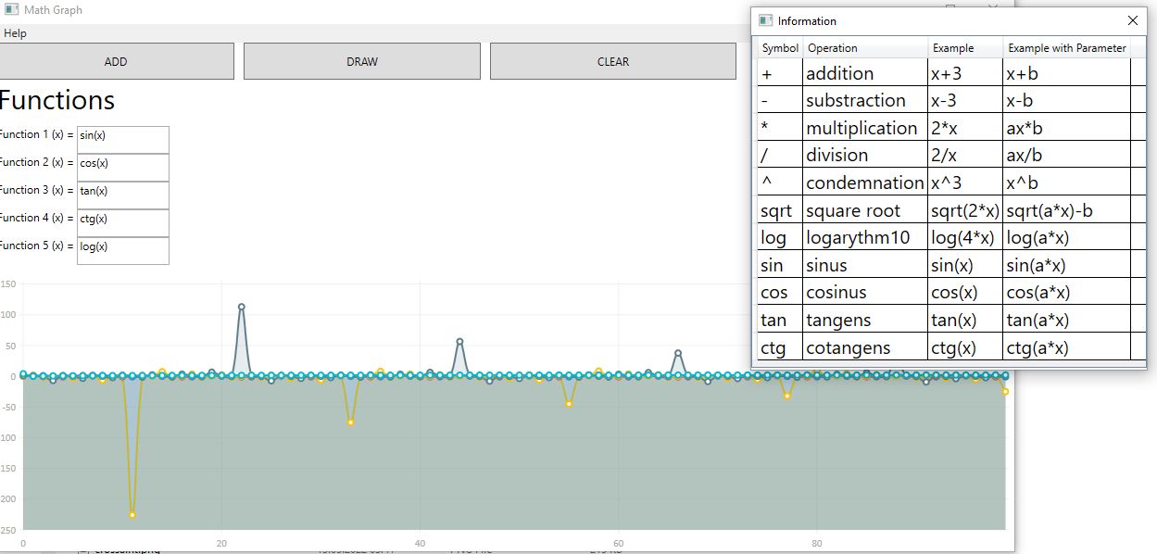
Task: Click the Function 1 field containing sin(x)
Action: click(123, 139)
